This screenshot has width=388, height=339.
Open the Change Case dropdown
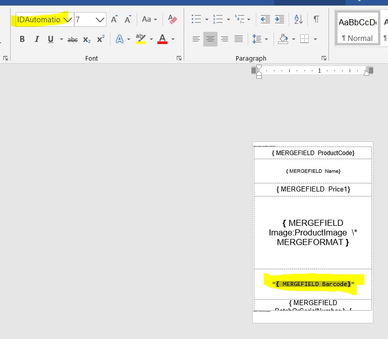tap(149, 20)
